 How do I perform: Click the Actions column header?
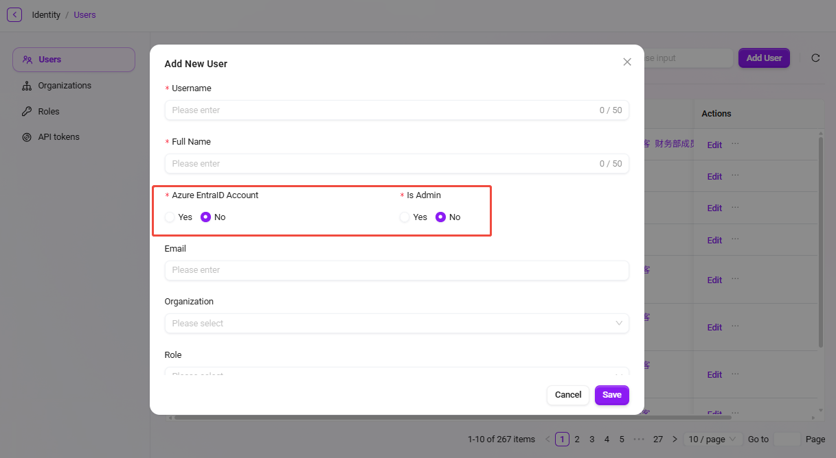(x=716, y=114)
